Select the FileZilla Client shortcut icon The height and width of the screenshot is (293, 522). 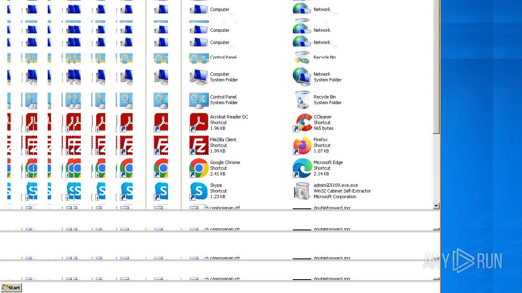(x=199, y=145)
